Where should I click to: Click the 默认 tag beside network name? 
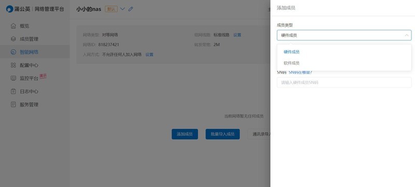click(x=111, y=9)
